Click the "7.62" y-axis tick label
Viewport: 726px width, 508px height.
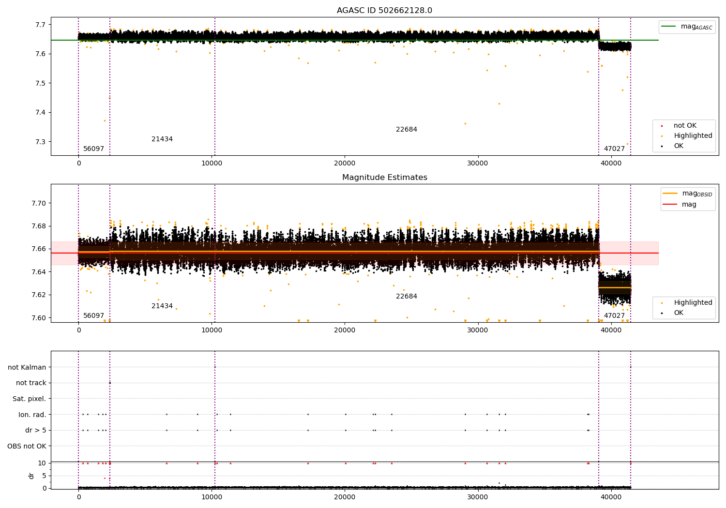point(40,295)
